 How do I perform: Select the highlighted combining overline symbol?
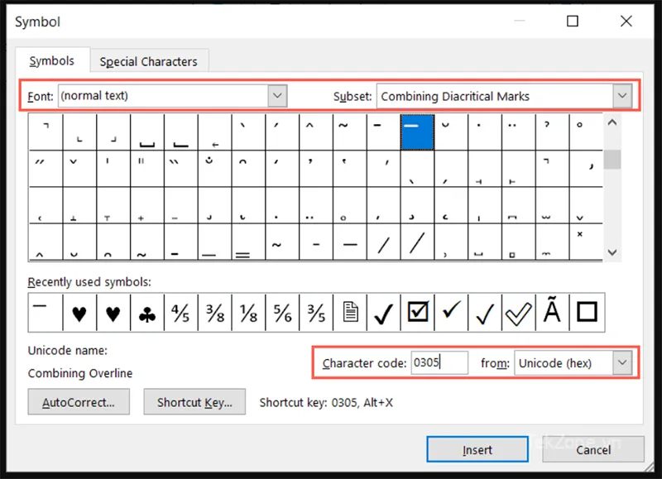pyautogui.click(x=417, y=132)
